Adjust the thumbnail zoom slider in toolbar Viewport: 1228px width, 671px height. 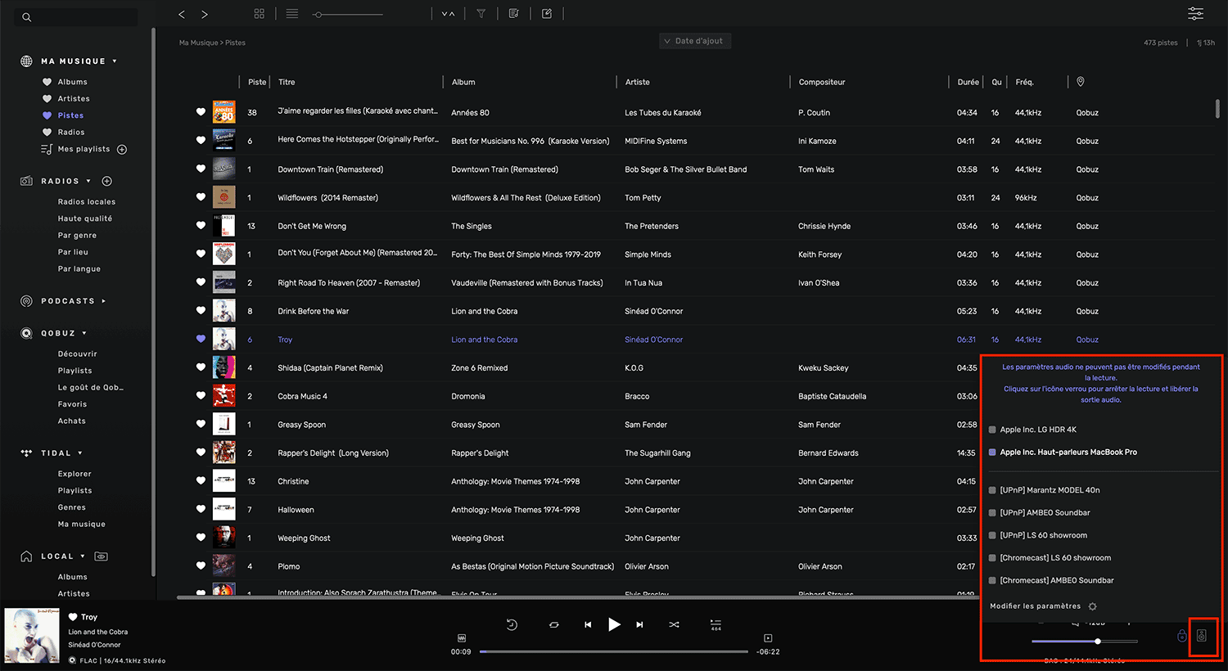click(348, 14)
